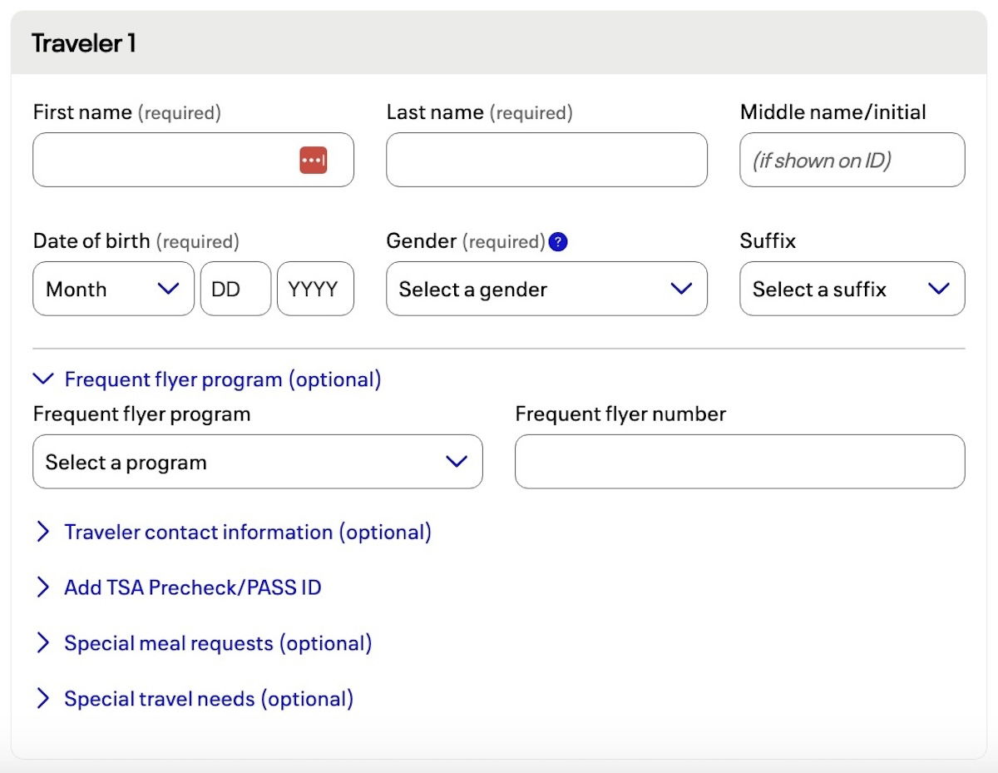Click the chevron beside Add TSA Precheck/PASS ID
This screenshot has width=998, height=773.
point(43,587)
